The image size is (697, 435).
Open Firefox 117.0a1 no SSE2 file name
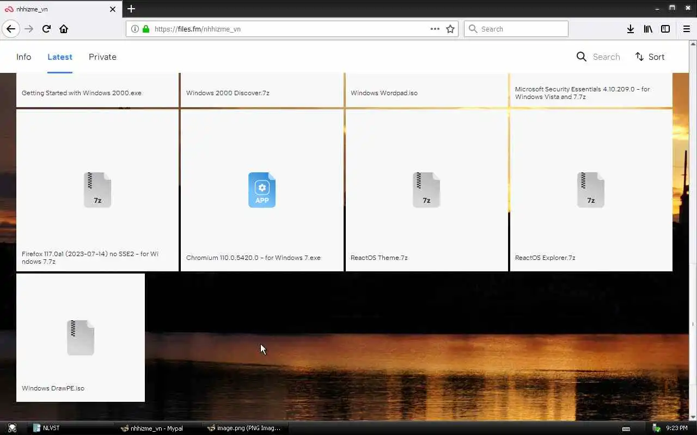[90, 258]
